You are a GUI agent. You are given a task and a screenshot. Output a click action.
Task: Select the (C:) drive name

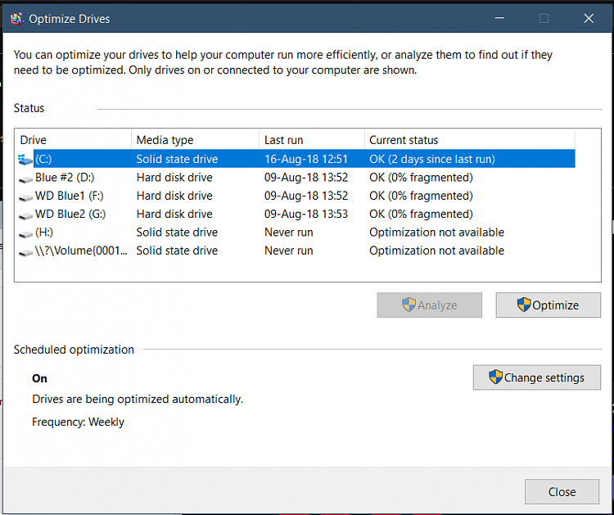point(43,159)
